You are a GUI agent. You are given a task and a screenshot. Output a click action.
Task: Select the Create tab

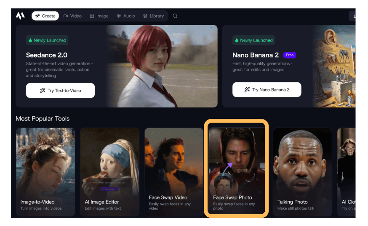click(45, 16)
